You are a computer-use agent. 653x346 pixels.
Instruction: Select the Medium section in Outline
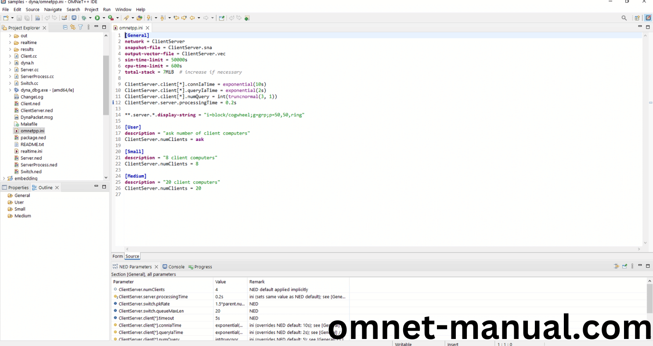22,216
